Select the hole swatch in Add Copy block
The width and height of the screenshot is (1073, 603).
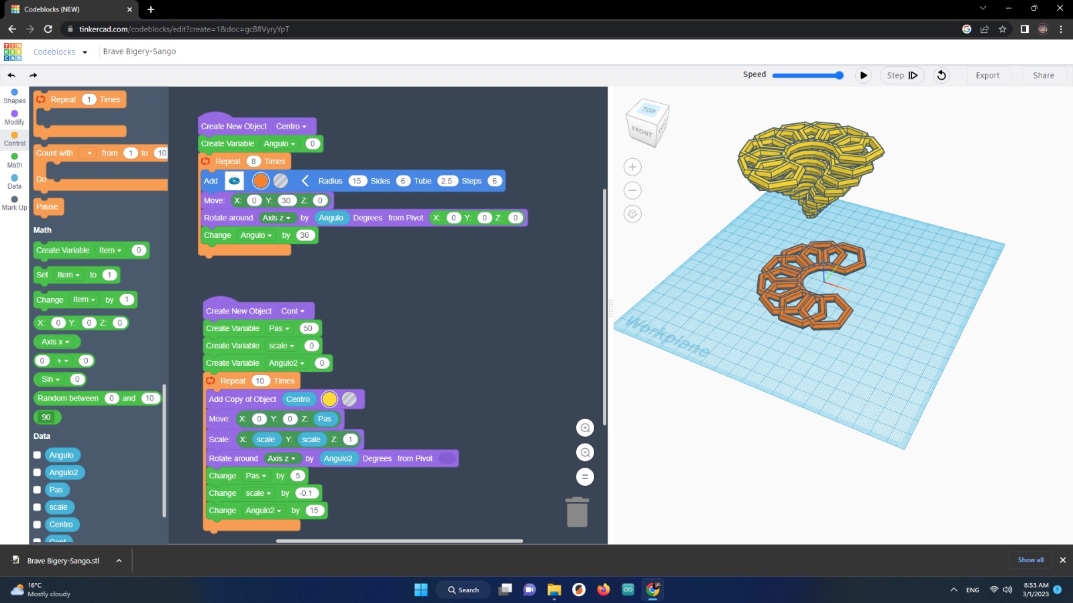coord(349,399)
